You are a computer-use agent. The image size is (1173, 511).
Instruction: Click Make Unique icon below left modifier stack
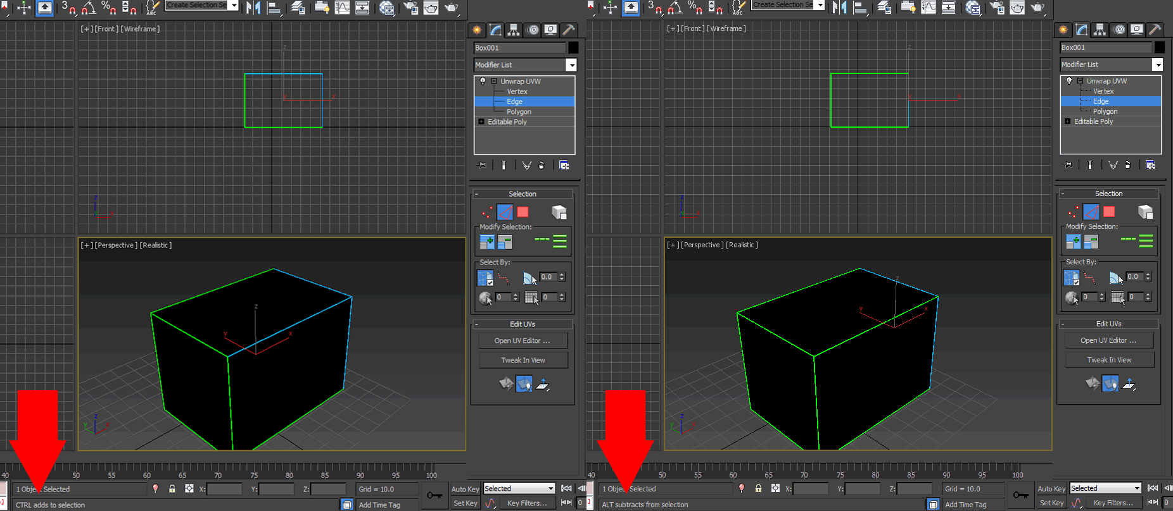pos(526,166)
